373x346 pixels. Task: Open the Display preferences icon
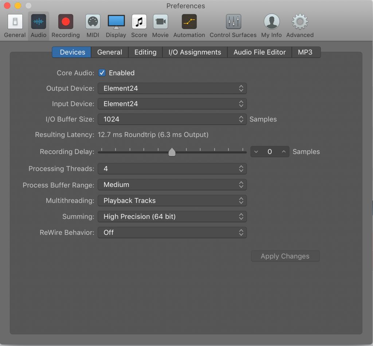click(x=116, y=22)
